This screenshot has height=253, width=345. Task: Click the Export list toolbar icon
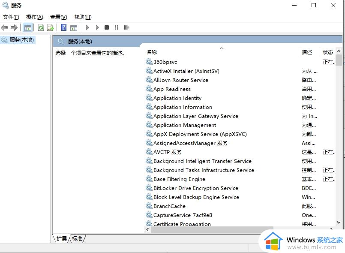click(51, 28)
